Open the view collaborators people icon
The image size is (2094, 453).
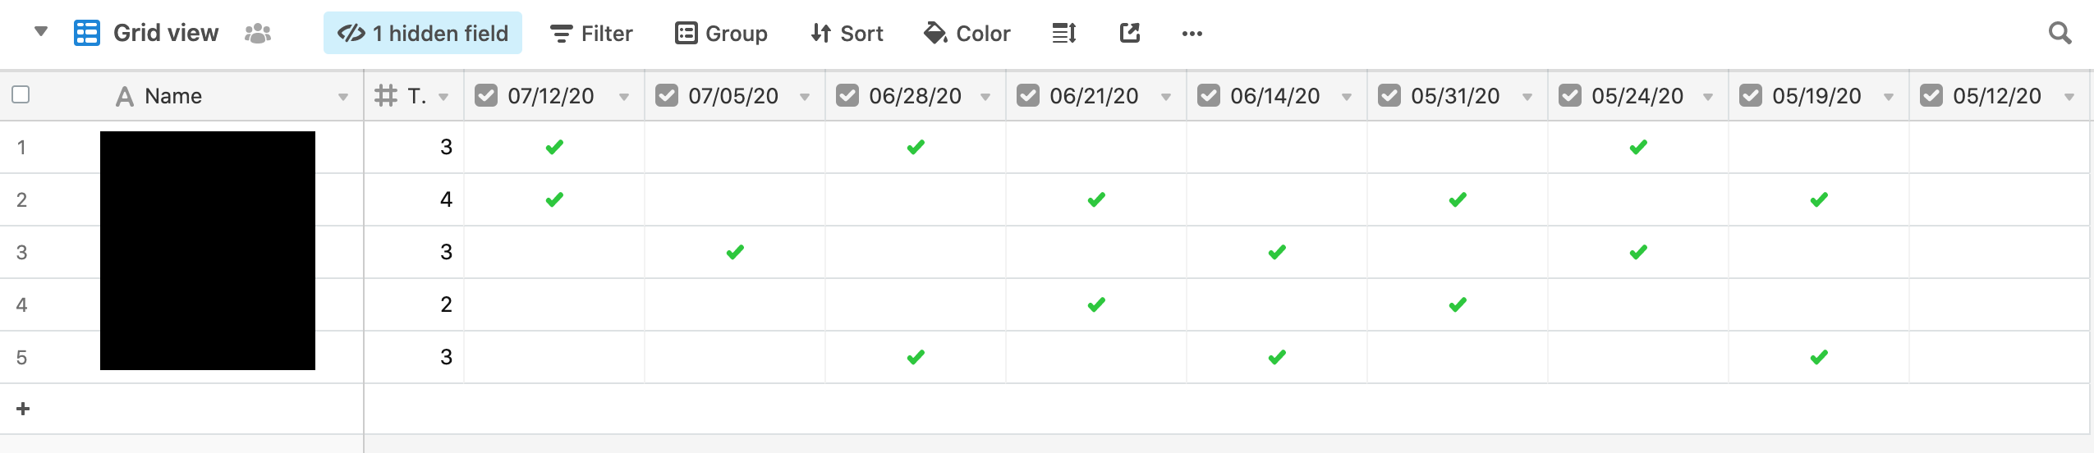(x=258, y=34)
